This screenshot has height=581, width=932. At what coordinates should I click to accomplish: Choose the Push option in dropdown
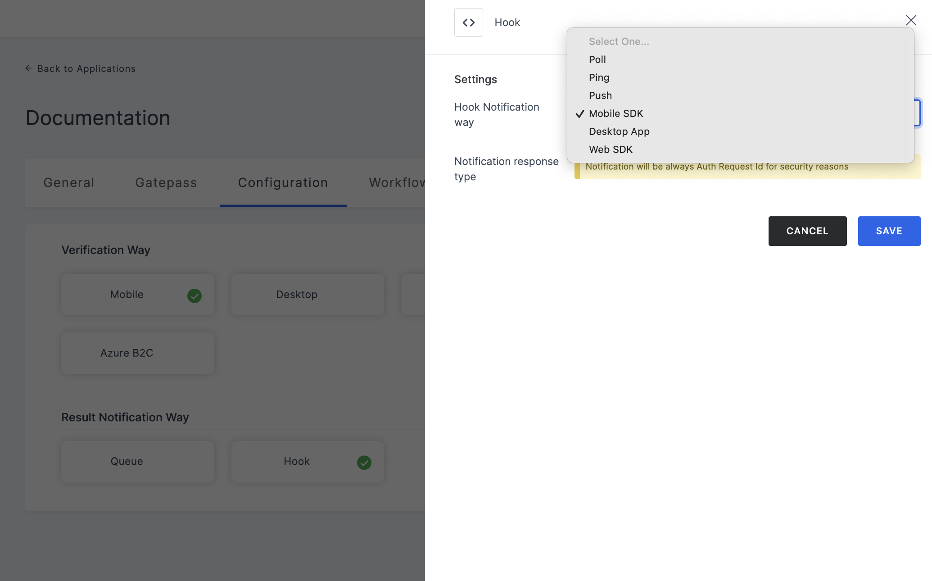pos(740,95)
